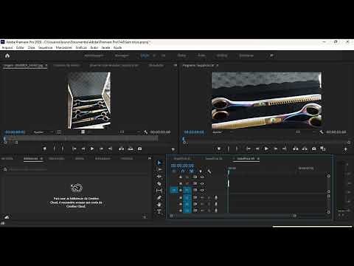354x266 pixels.
Task: Click the timeline horizontal zoom scrollbar
Action: (x=233, y=216)
